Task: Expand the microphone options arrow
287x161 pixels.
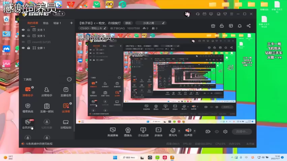Action: (x=179, y=131)
